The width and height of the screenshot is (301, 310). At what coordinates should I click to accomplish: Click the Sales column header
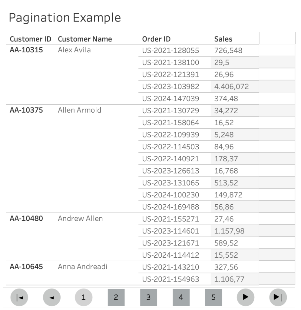coord(223,39)
